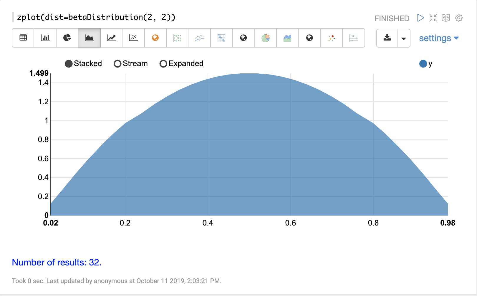Image resolution: width=477 pixels, height=296 pixels.
Task: Switch to the table view icon
Action: point(23,38)
